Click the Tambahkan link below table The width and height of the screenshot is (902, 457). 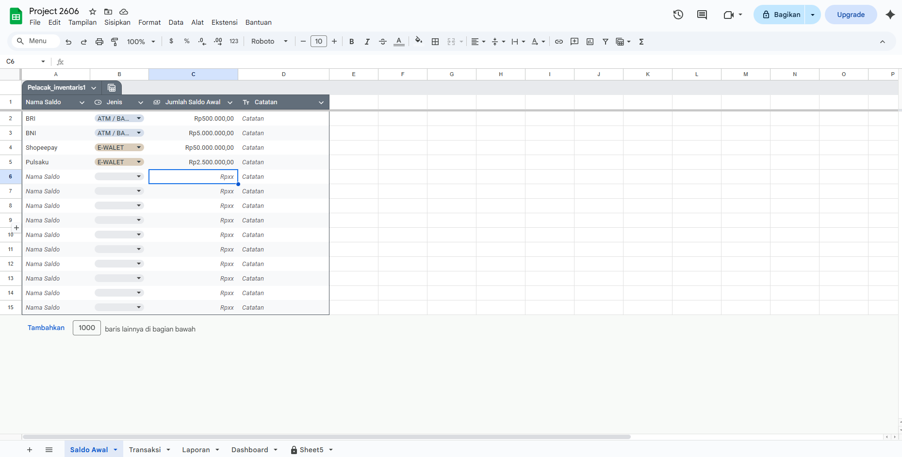pyautogui.click(x=46, y=328)
